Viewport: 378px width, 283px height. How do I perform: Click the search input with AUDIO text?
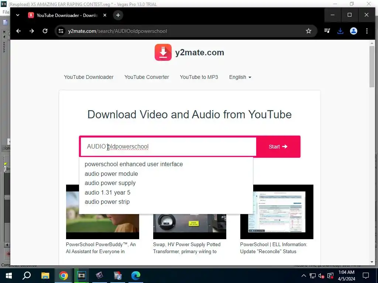pos(168,147)
